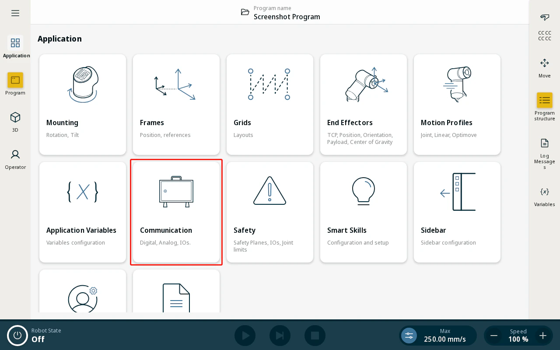The image size is (560, 350).
Task: Click Configuration and setup description text
Action: 358,243
